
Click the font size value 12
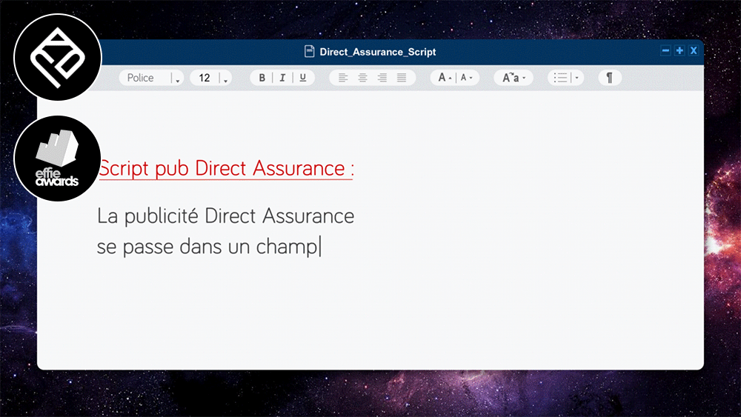(205, 78)
